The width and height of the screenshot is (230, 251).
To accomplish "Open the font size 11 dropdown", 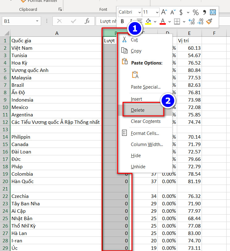I will click(x=157, y=12).
